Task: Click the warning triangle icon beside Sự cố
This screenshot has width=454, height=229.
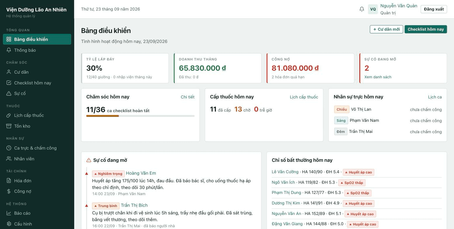Action: pos(9,93)
